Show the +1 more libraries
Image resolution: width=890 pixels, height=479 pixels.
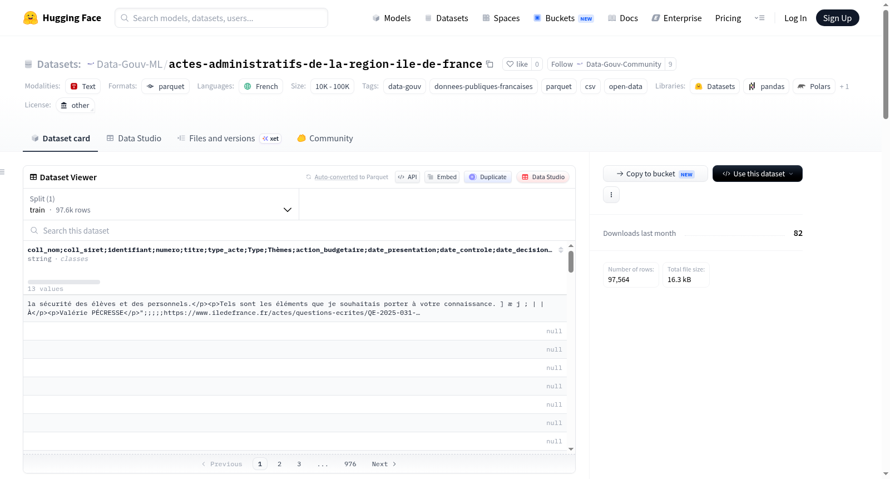point(844,86)
